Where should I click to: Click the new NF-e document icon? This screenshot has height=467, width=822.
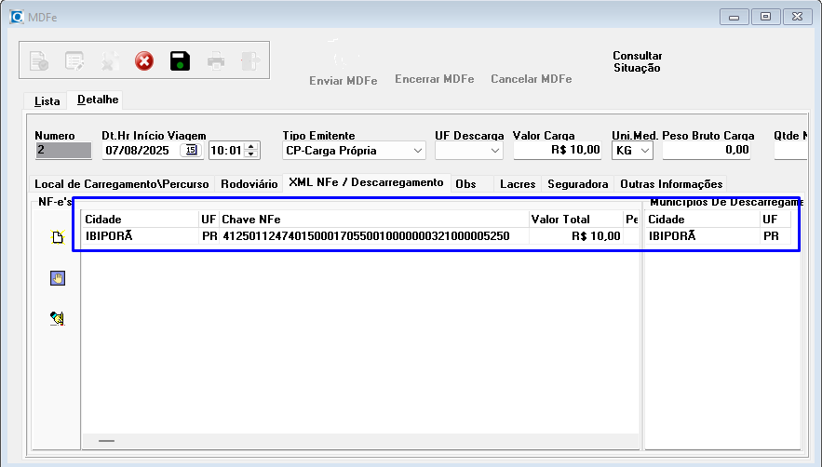[x=57, y=237]
